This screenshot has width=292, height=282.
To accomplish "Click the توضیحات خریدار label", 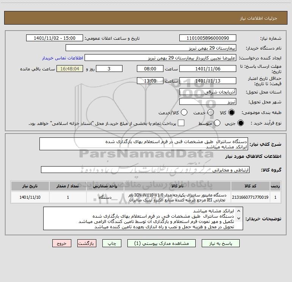I will 263,219.
